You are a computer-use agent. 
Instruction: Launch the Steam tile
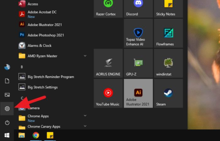[x=169, y=93]
